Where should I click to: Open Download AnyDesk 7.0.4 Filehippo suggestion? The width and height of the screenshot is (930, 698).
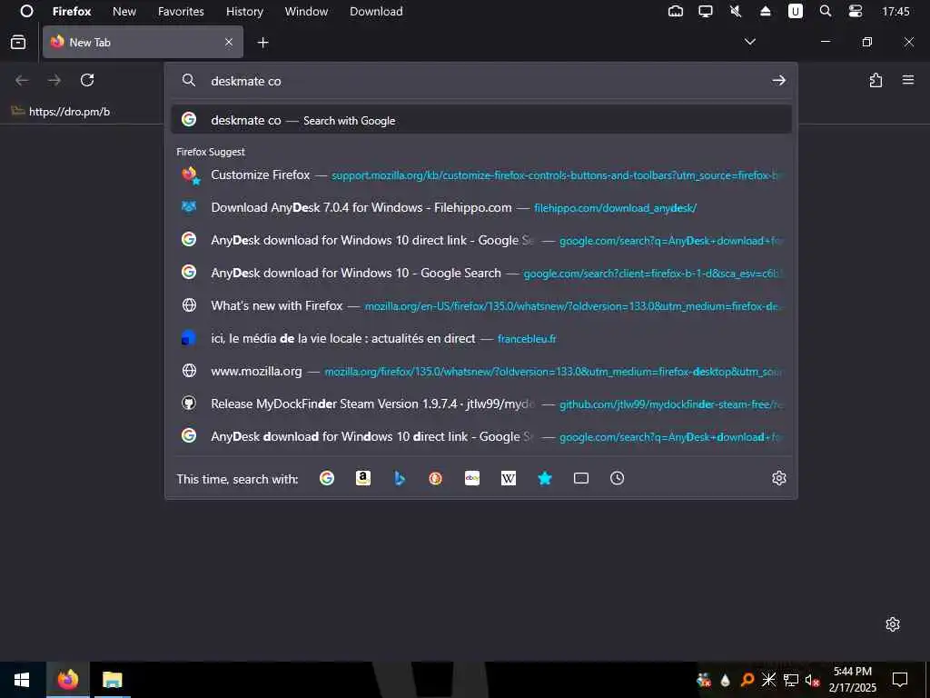click(x=481, y=208)
